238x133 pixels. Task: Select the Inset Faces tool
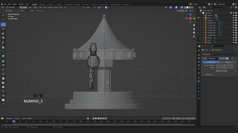point(3,61)
